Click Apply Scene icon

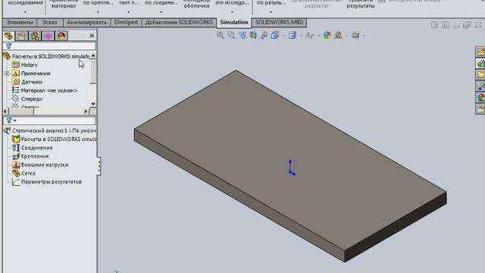(x=338, y=36)
